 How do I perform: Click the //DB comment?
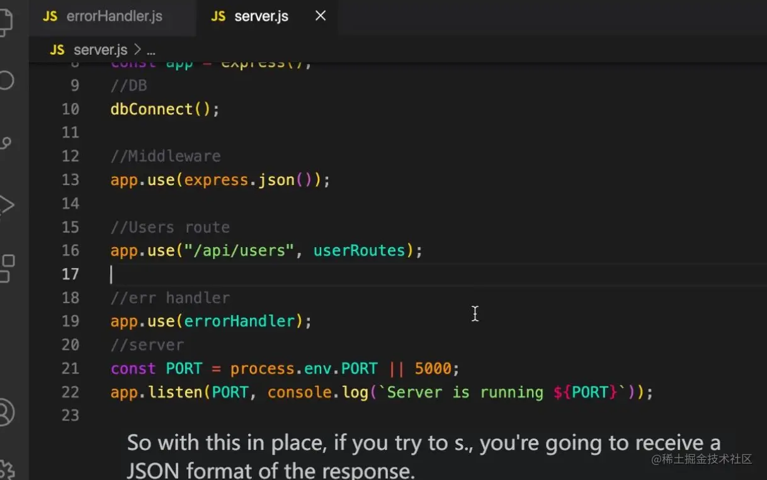point(128,85)
